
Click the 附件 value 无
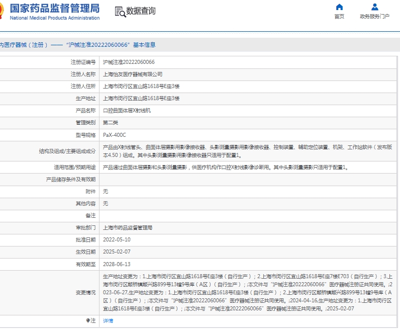click(106, 192)
